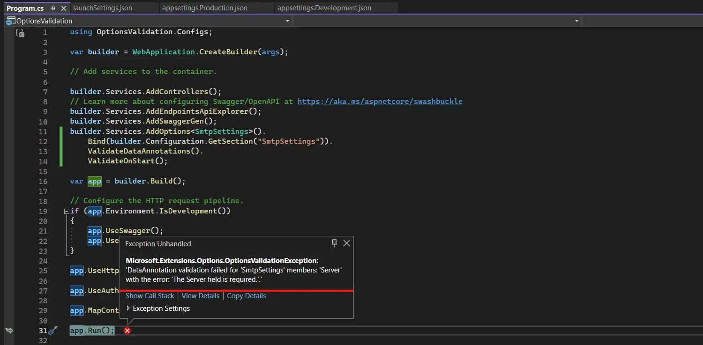Click the red exception error icon

click(x=127, y=330)
